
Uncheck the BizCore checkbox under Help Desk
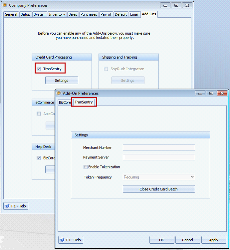point(39,158)
